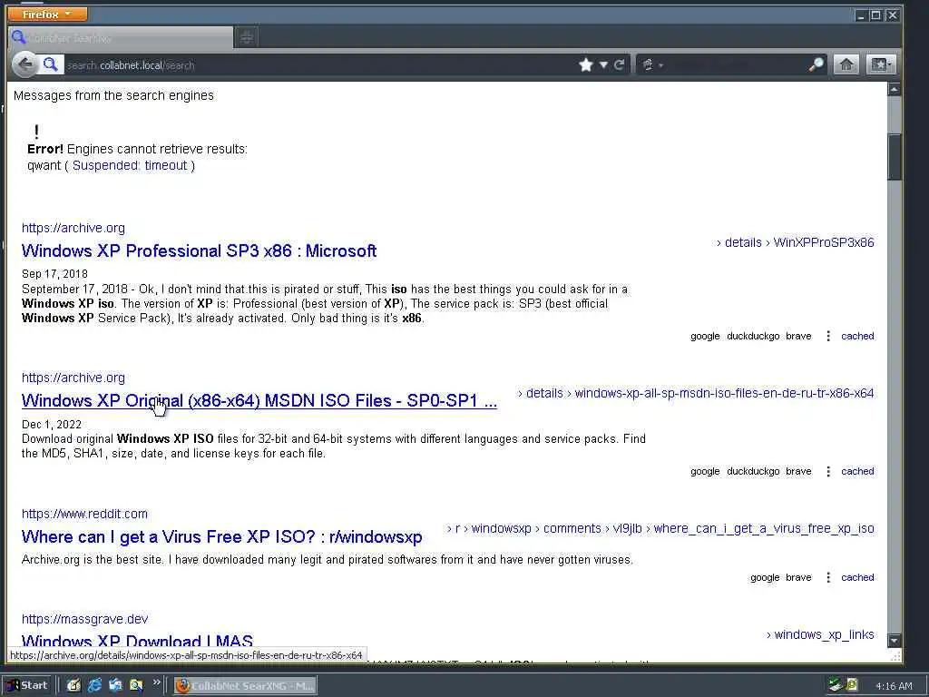
Task: Expand quick launch overflow chevron
Action: pos(156,682)
